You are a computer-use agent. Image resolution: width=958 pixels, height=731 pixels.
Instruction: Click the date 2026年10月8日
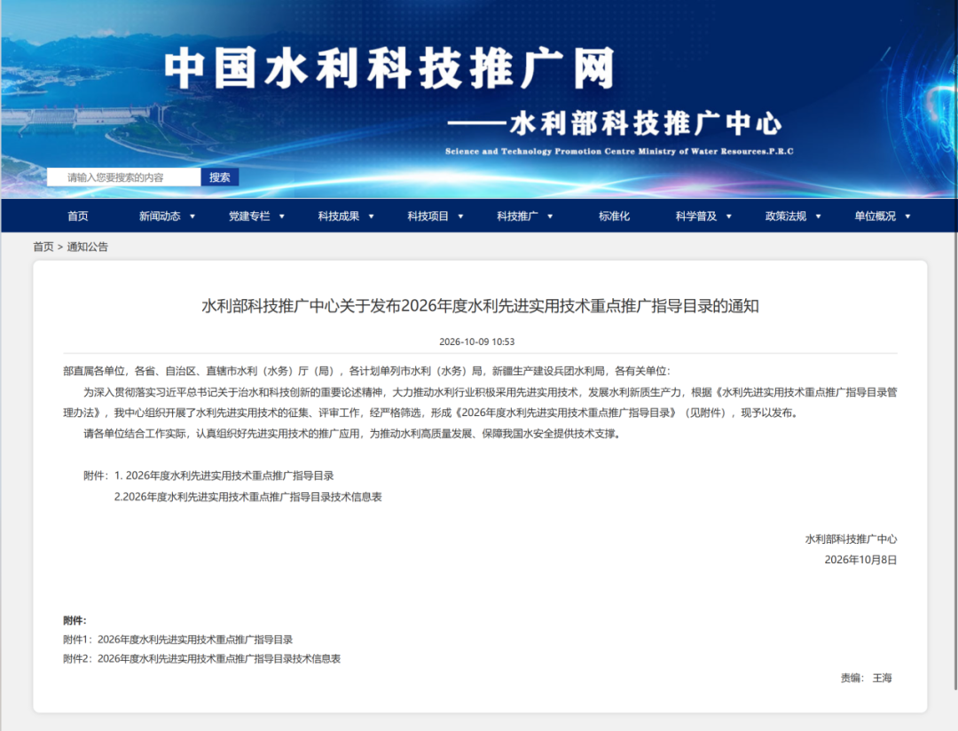[x=860, y=559]
